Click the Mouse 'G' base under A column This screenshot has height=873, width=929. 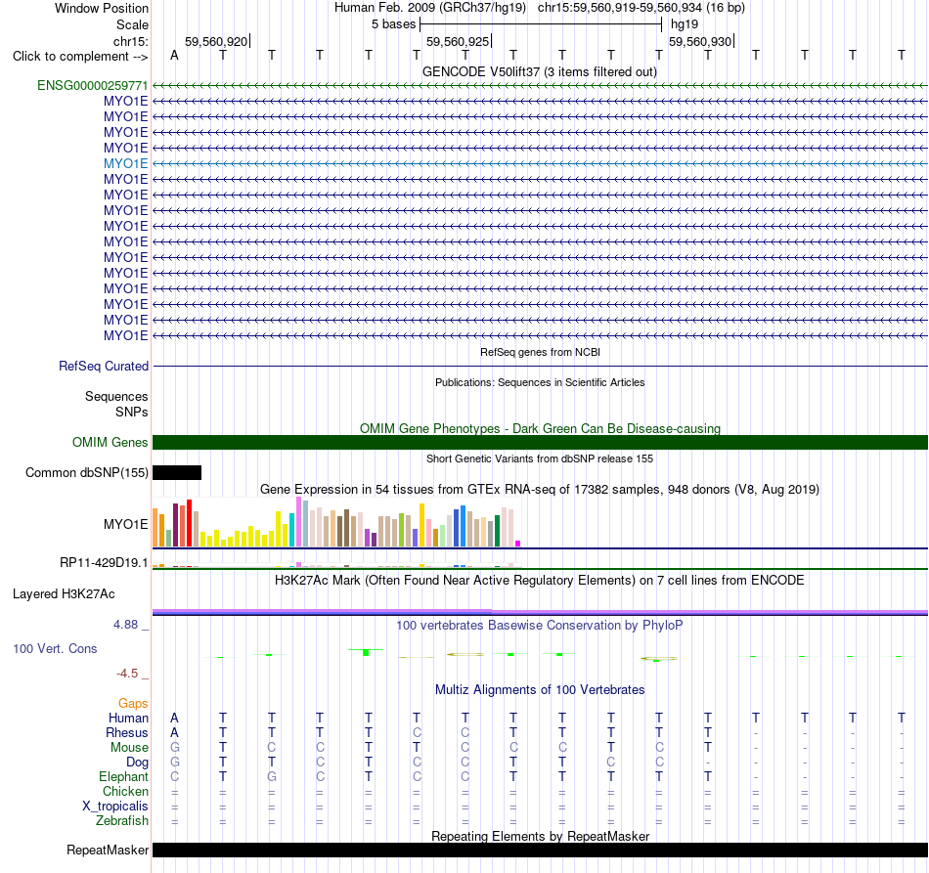[175, 748]
